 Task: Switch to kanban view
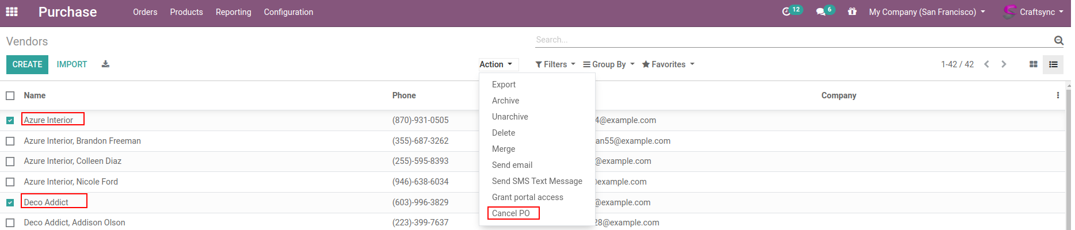[1034, 64]
